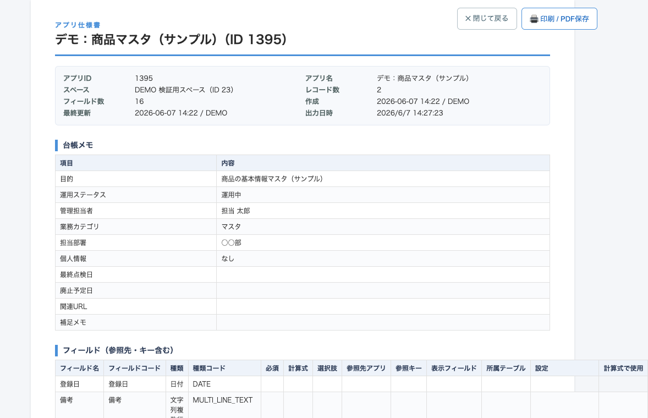Image resolution: width=648 pixels, height=418 pixels.
Task: Click the フィールドコード column header
Action: coord(134,368)
